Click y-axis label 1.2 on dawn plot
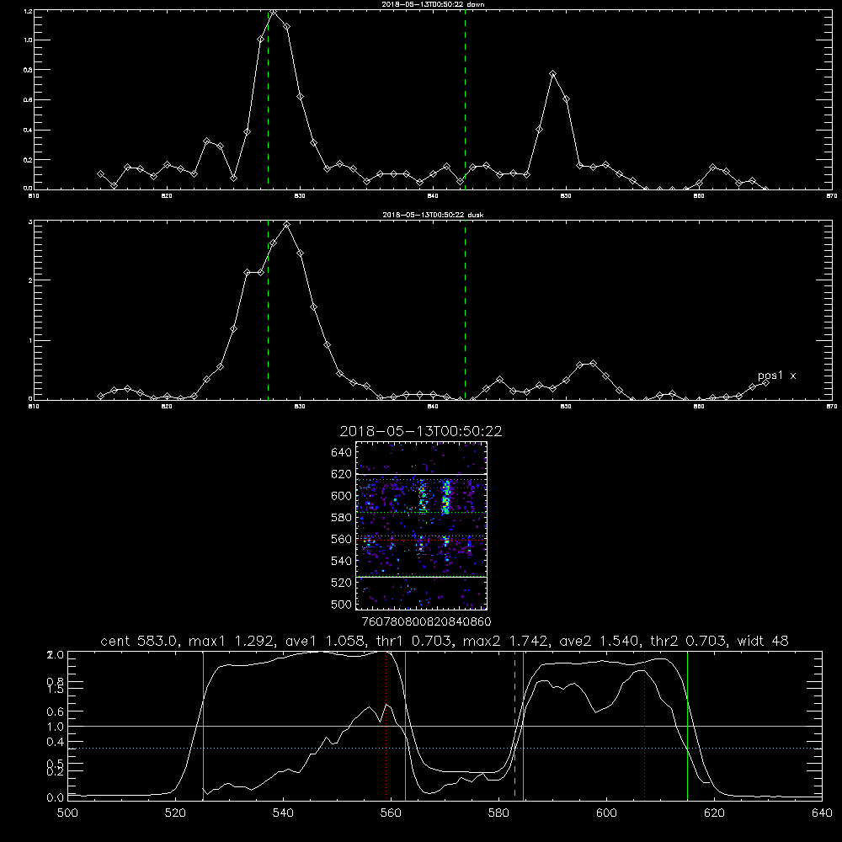Image resolution: width=842 pixels, height=842 pixels. (x=29, y=11)
